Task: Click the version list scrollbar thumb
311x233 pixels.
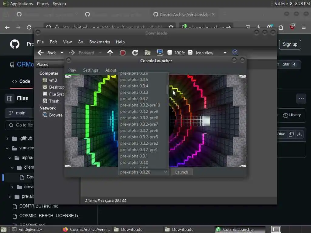Action: (x=167, y=90)
